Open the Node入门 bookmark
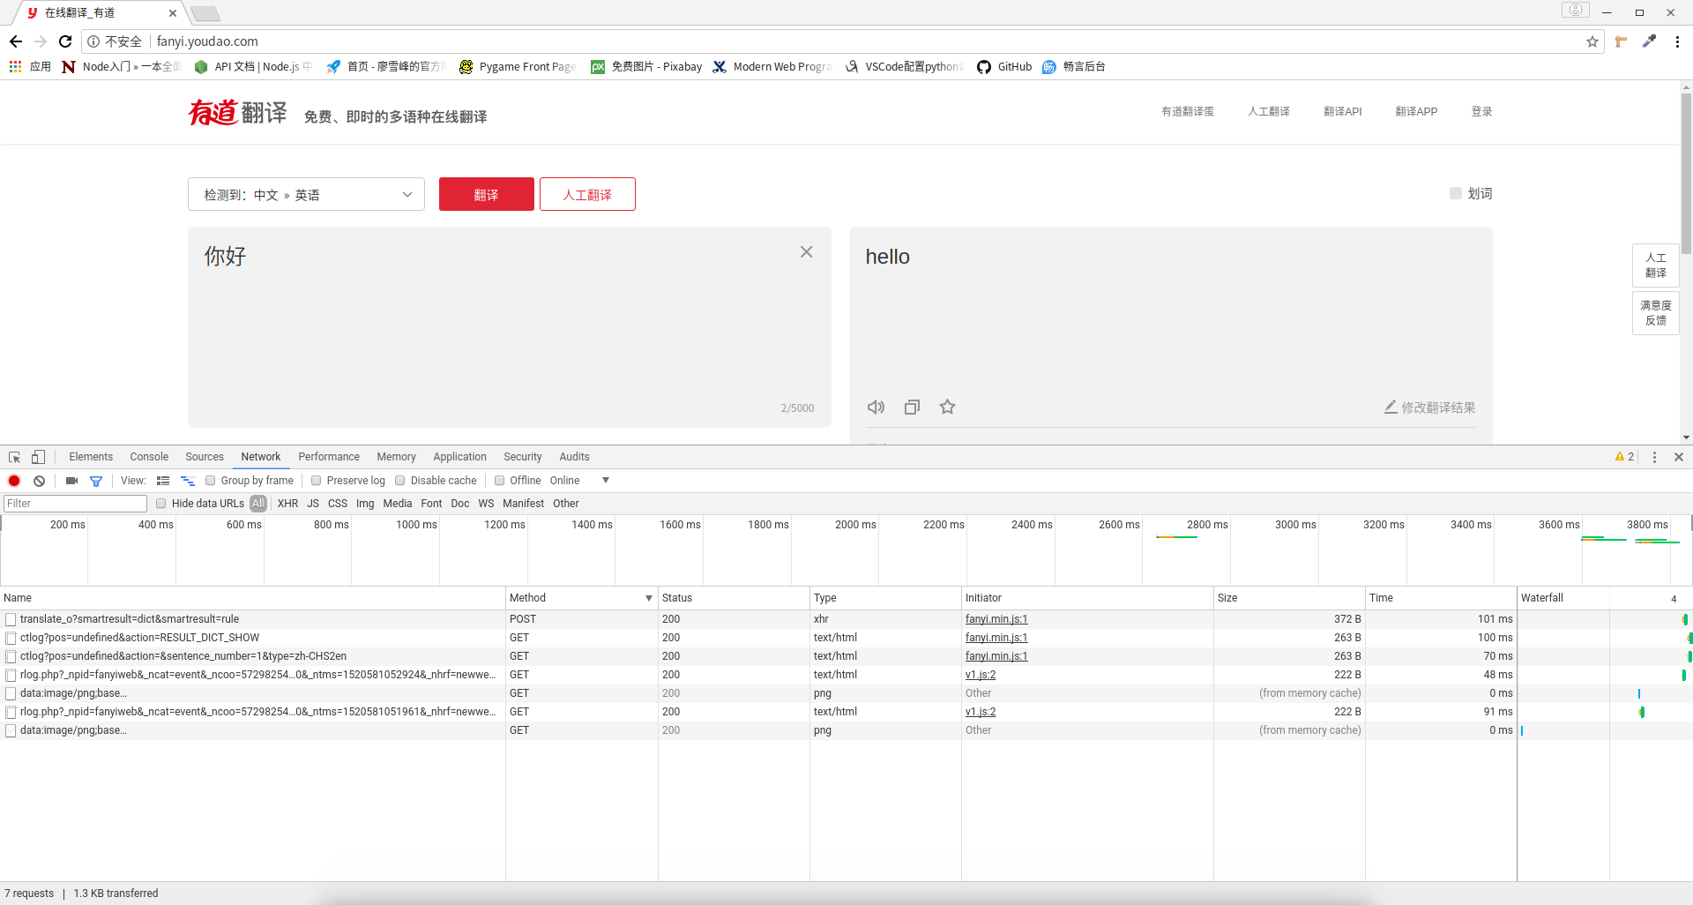The height and width of the screenshot is (905, 1693). [121, 66]
